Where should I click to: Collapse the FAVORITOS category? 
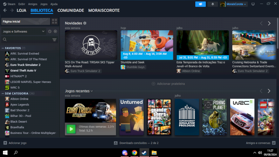point(3,48)
